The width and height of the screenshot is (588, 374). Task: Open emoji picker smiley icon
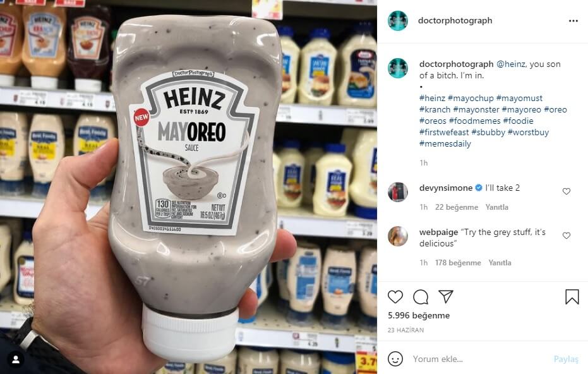pyautogui.click(x=395, y=359)
